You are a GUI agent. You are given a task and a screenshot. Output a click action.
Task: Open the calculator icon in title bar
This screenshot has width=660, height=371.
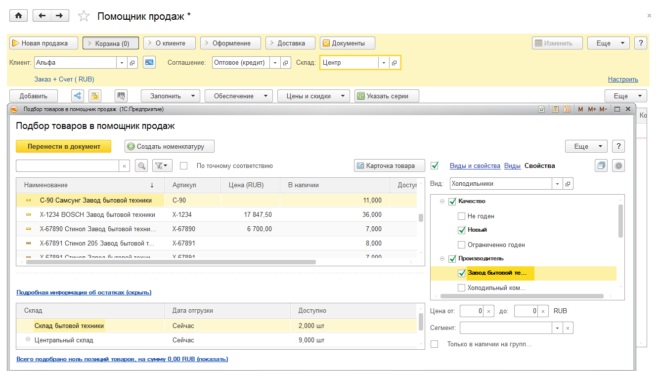click(556, 109)
